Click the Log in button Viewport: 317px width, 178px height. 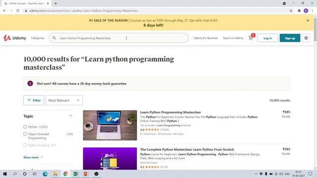(267, 38)
